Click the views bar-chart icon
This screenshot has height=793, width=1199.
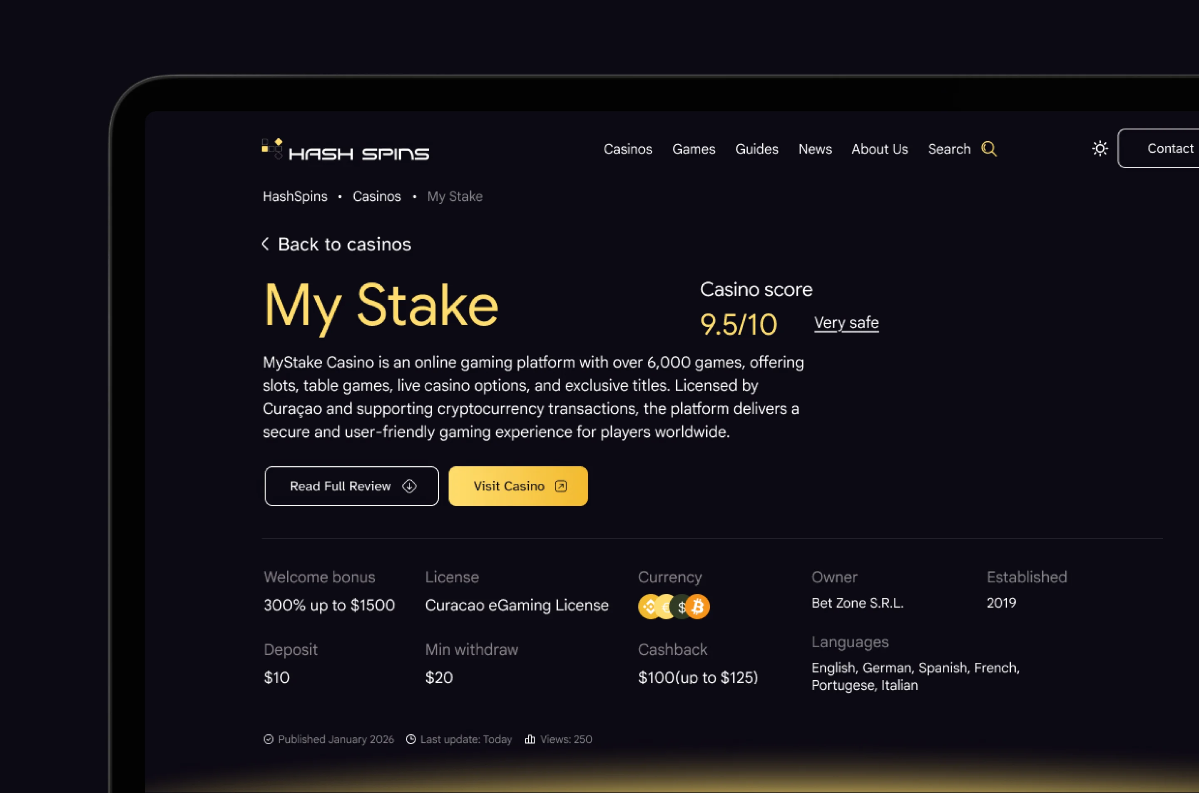(x=530, y=739)
